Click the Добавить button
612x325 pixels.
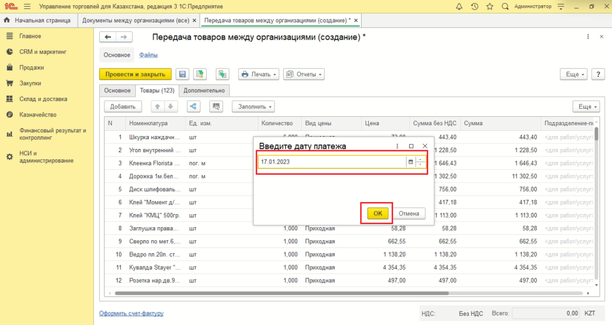pos(123,106)
